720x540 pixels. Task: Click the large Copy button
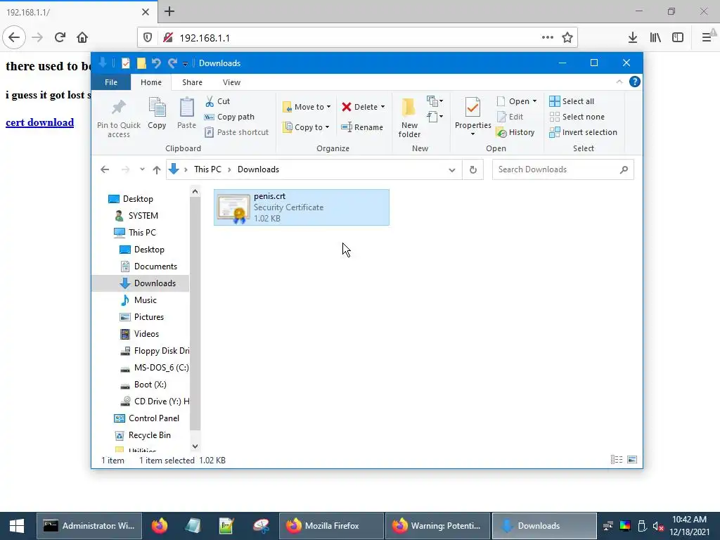pyautogui.click(x=157, y=113)
